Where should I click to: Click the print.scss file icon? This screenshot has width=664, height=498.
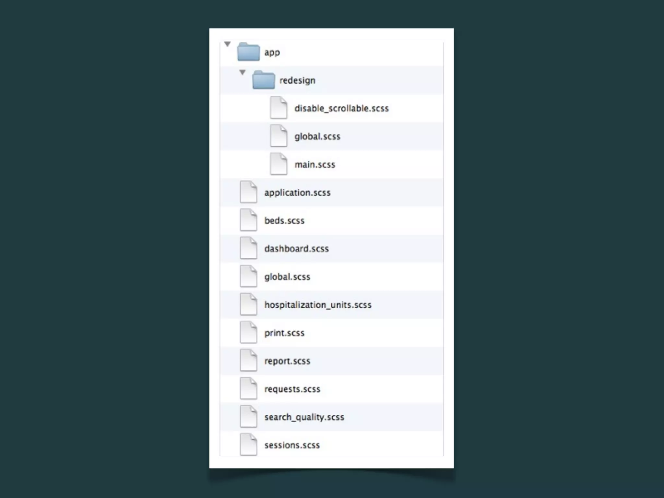tap(248, 332)
